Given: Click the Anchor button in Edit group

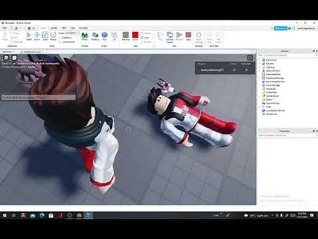Looking at the screenshot, I should pos(146,42).
